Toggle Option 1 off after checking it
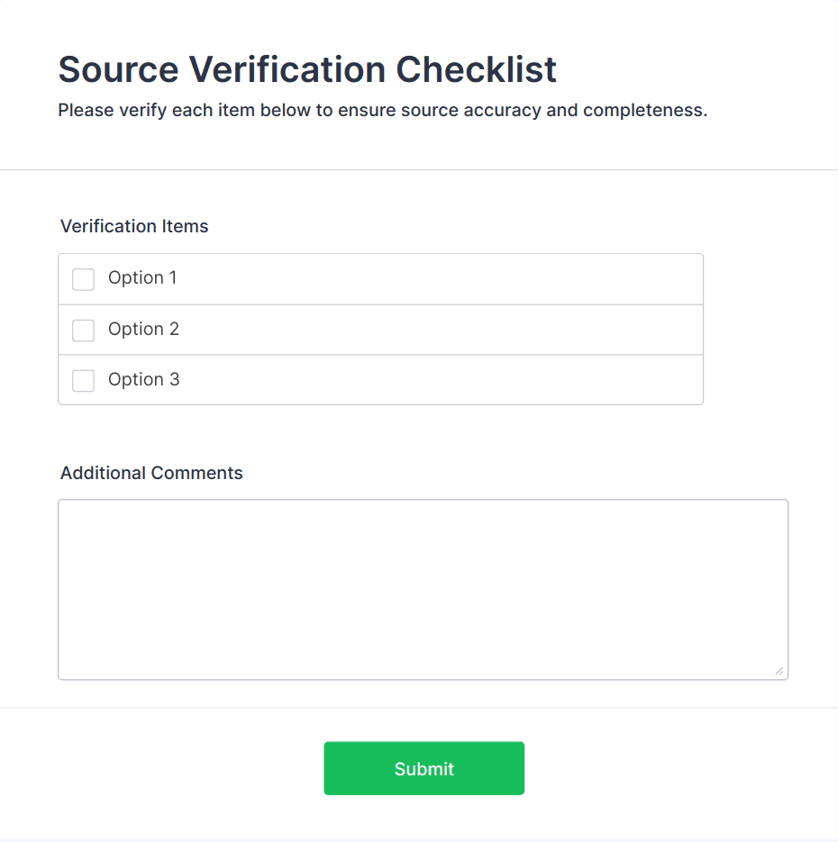838x842 pixels. pyautogui.click(x=83, y=279)
